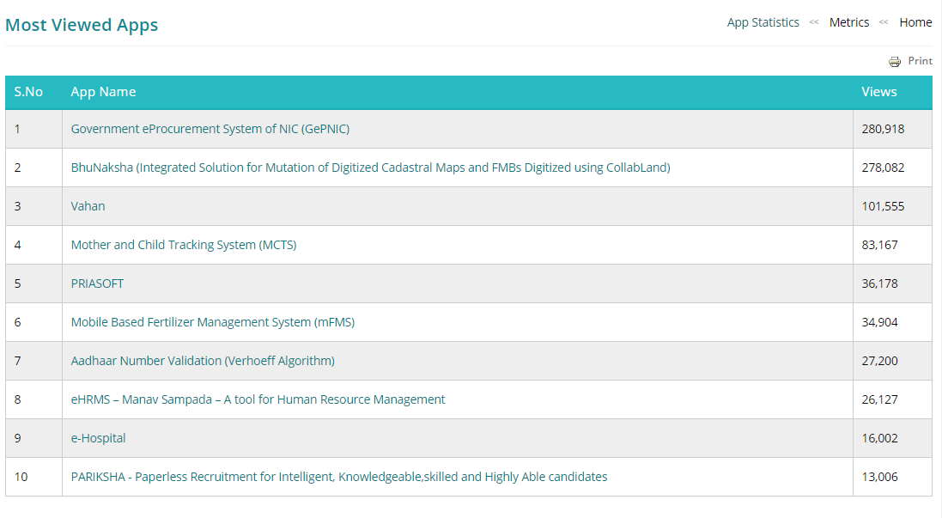Navigate to App Statistics

763,22
